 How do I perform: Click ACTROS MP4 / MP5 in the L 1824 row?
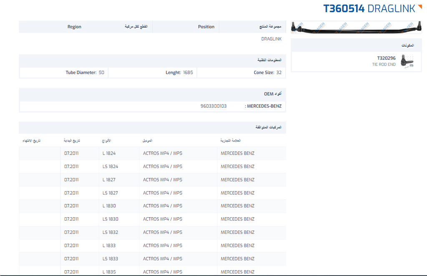coord(163,153)
